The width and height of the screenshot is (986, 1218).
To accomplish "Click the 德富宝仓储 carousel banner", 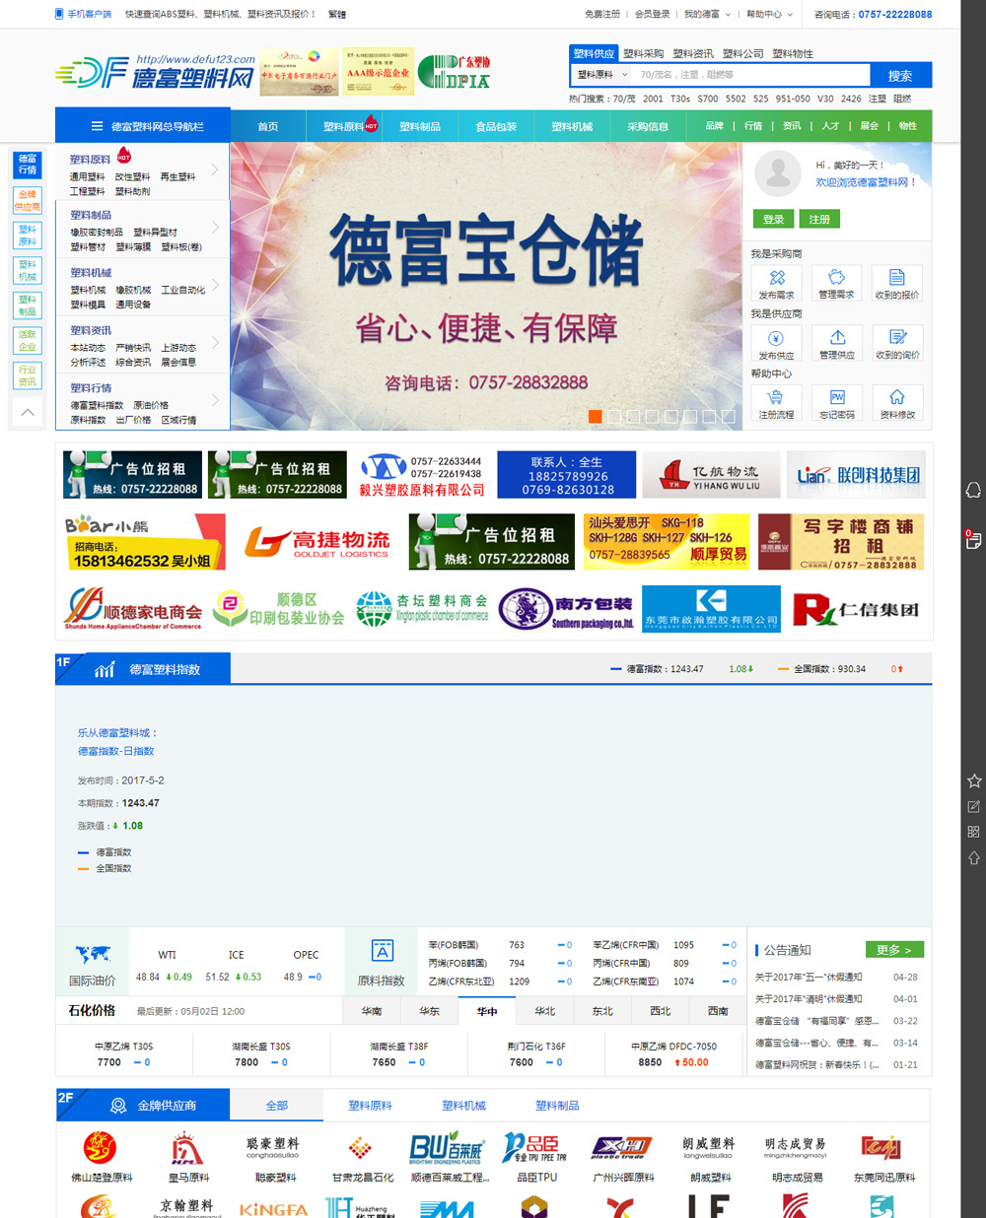I will [x=486, y=287].
